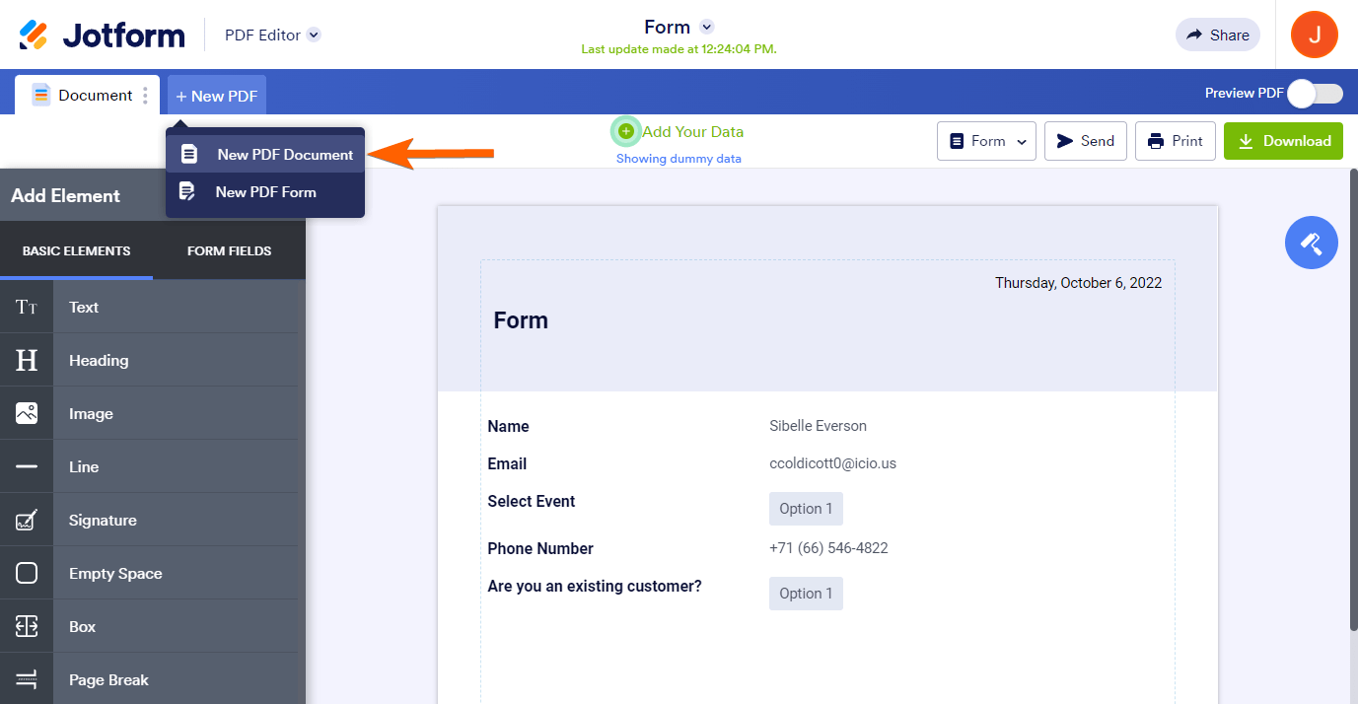Select the Heading element icon
The width and height of the screenshot is (1358, 704).
click(x=27, y=361)
